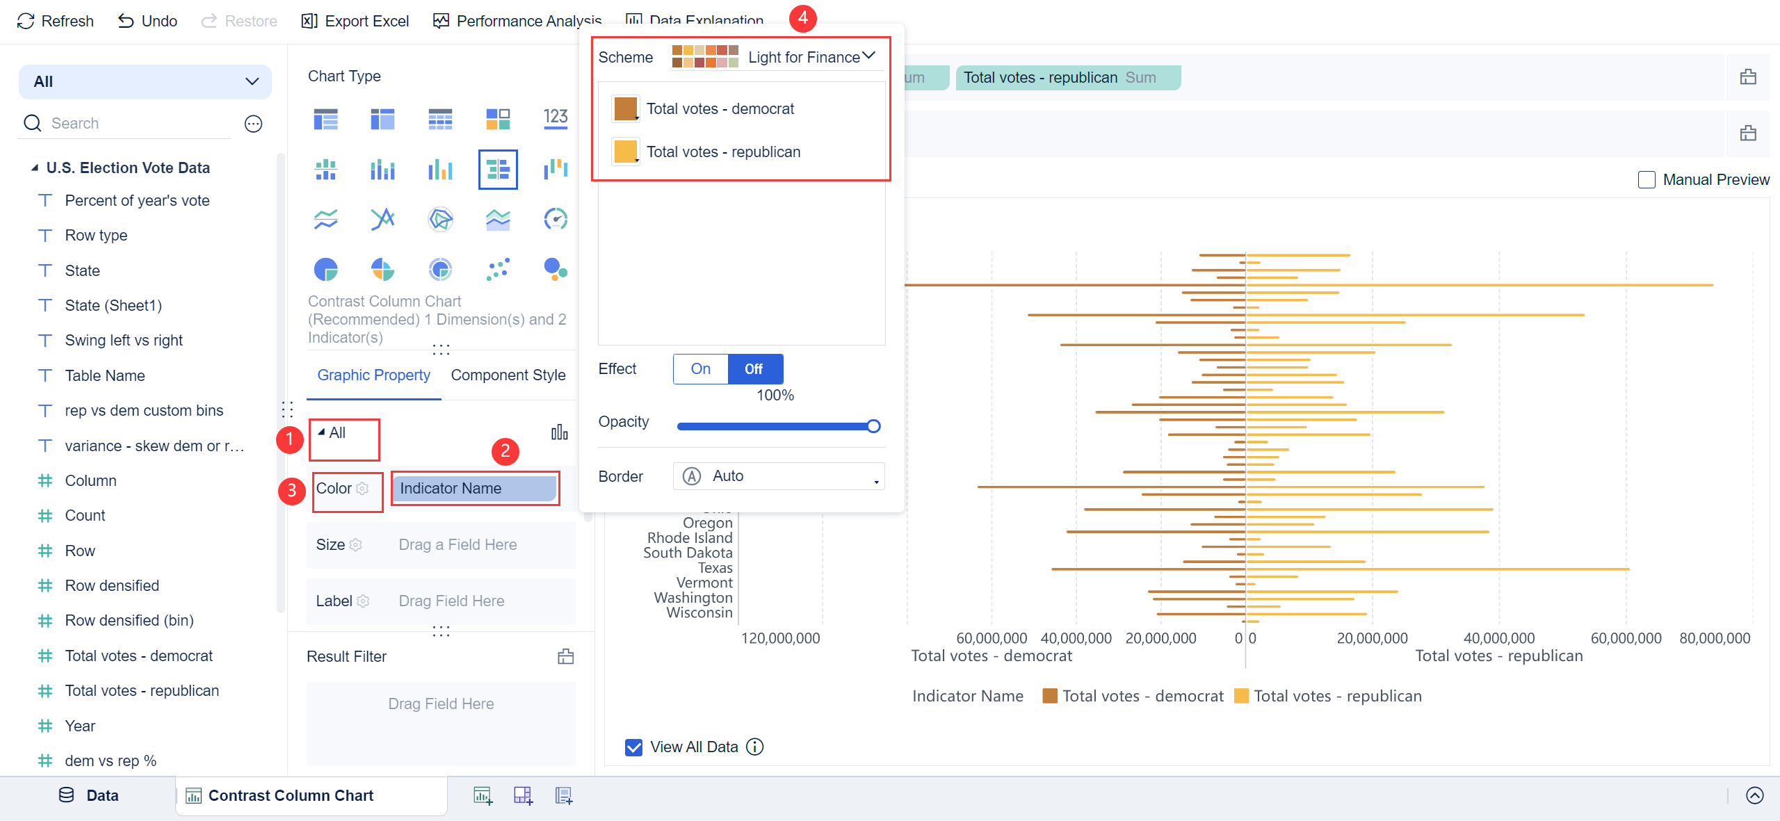The width and height of the screenshot is (1780, 821).
Task: Expand the All dataset selector dropdown
Action: (x=145, y=82)
